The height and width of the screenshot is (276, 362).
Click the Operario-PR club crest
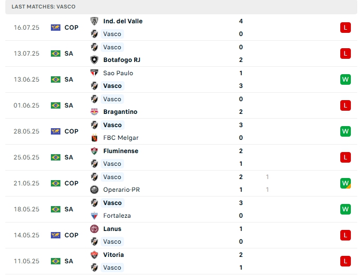(94, 190)
